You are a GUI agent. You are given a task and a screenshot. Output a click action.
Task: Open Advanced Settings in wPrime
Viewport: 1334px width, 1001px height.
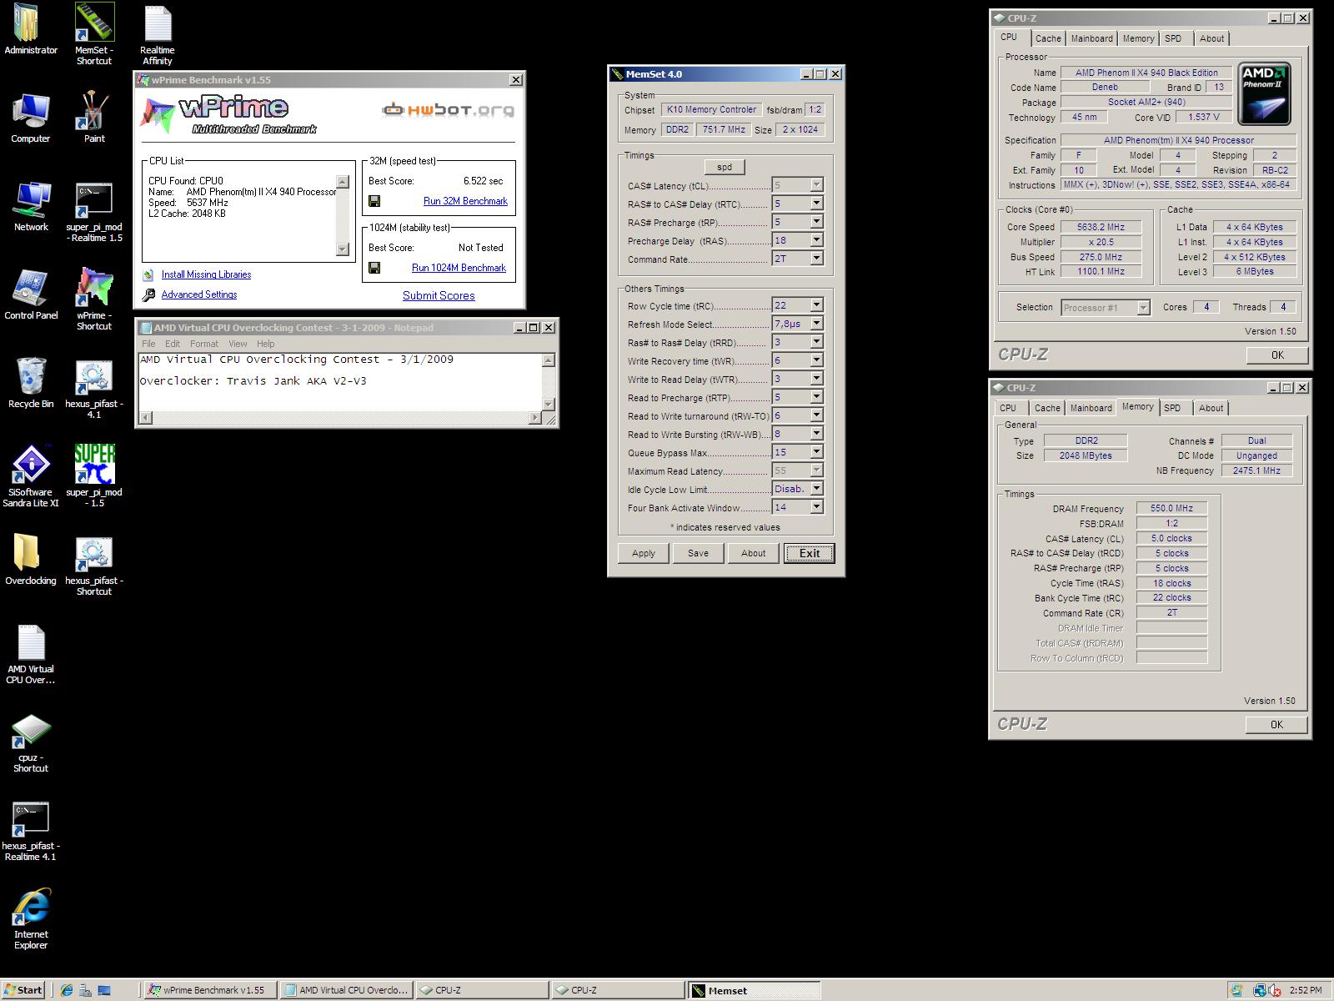pyautogui.click(x=199, y=294)
